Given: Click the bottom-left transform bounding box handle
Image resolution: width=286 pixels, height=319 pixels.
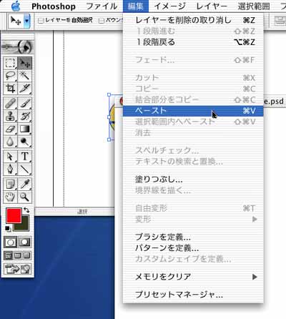Looking at the screenshot, I should pos(109,139).
